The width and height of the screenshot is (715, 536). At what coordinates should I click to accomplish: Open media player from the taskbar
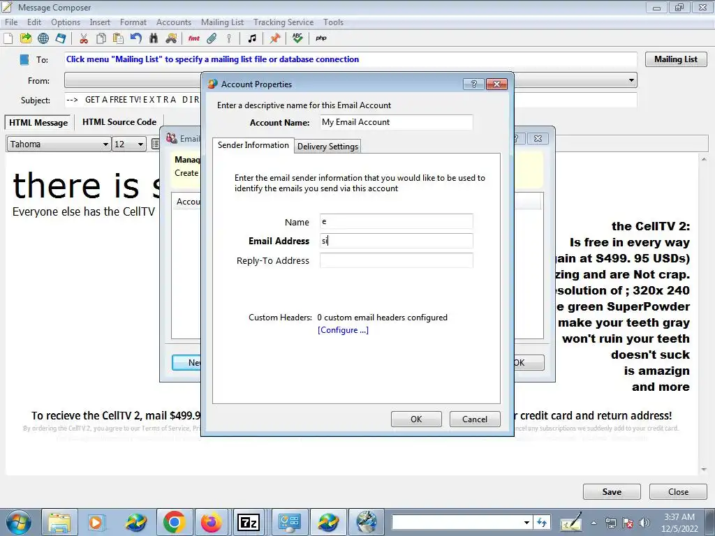pos(96,522)
